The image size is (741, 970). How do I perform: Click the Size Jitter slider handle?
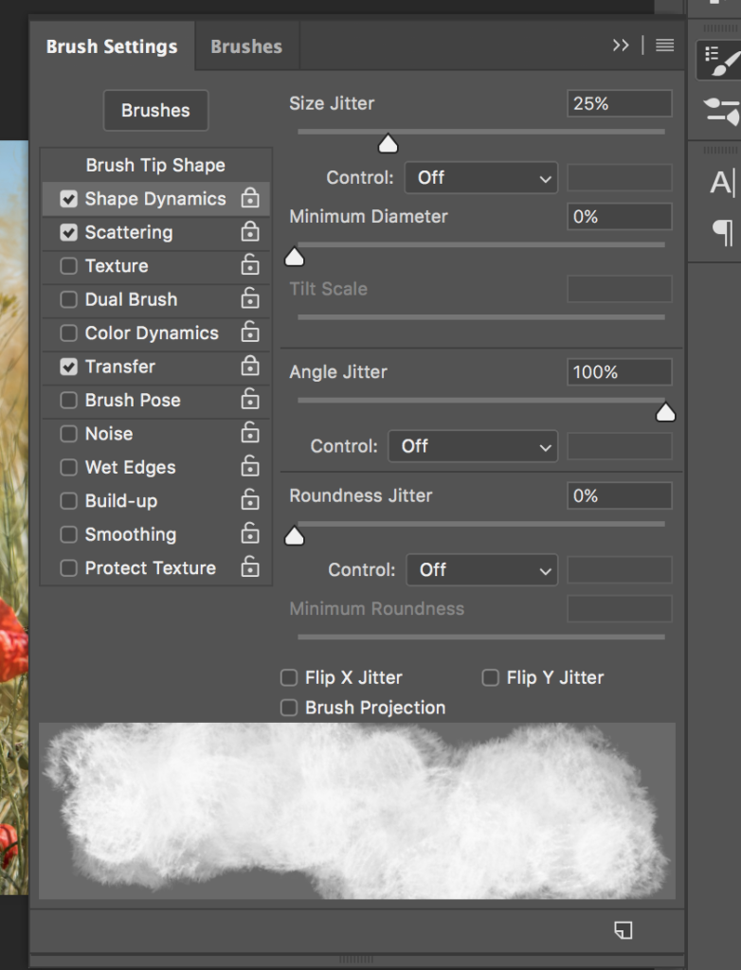389,144
